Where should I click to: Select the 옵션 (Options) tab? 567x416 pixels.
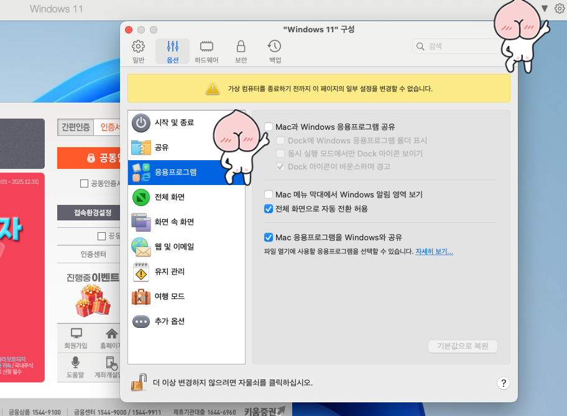172,52
